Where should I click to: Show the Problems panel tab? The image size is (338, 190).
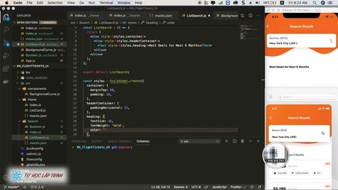tap(79, 141)
